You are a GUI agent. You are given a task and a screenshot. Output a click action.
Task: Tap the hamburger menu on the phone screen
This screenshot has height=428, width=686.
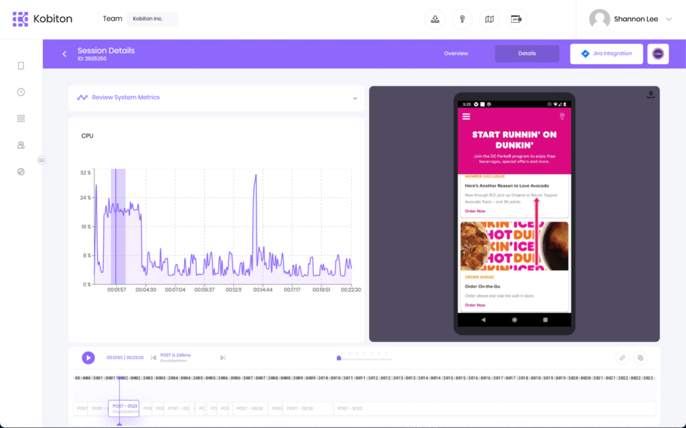466,116
